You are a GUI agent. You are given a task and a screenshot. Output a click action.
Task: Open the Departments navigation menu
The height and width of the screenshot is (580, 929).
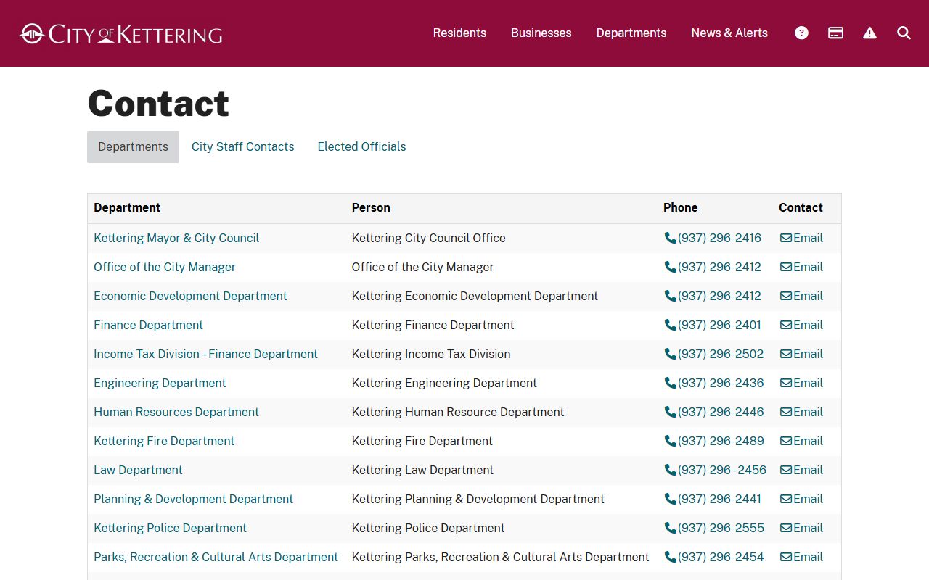click(x=631, y=33)
